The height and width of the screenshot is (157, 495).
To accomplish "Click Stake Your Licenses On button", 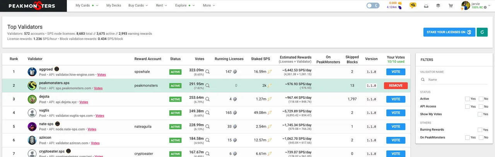I will coord(449,32).
